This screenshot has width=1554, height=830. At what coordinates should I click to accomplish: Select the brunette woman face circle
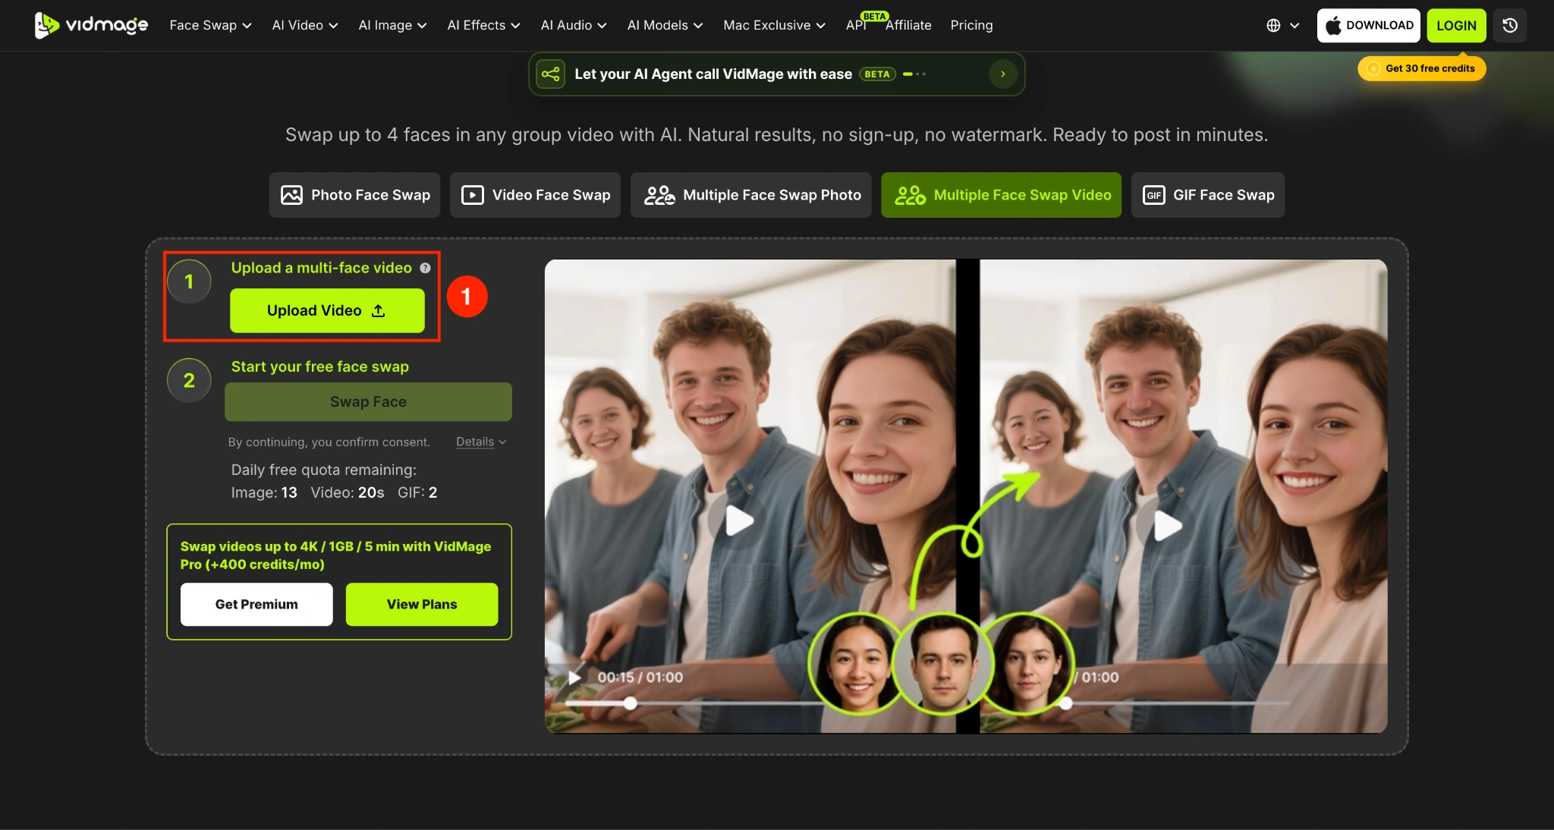[x=1028, y=664]
